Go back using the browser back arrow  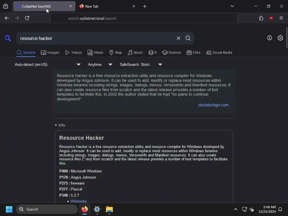(x=7, y=18)
